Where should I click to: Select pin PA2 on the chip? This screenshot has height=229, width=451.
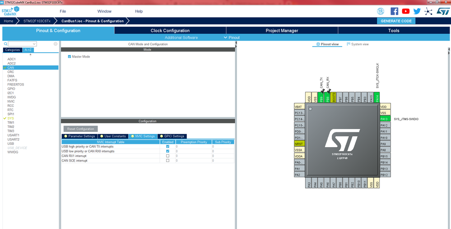pyautogui.click(x=299, y=175)
